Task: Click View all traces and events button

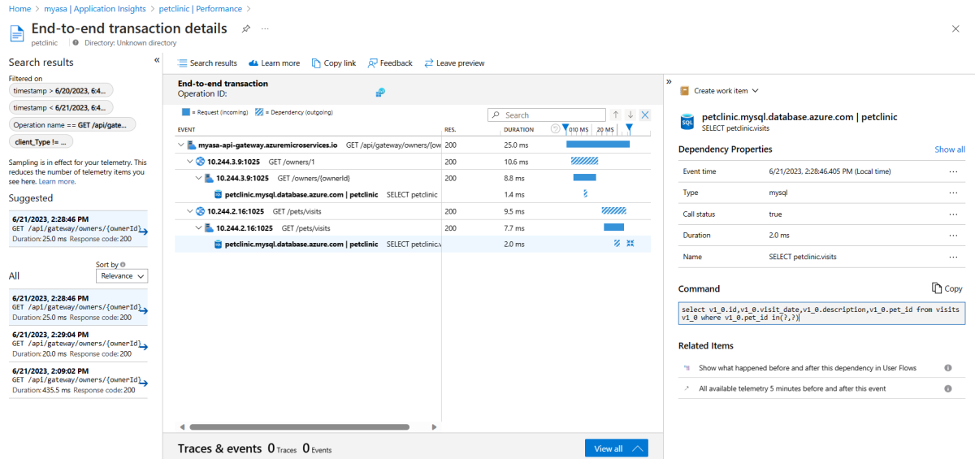Action: 616,448
